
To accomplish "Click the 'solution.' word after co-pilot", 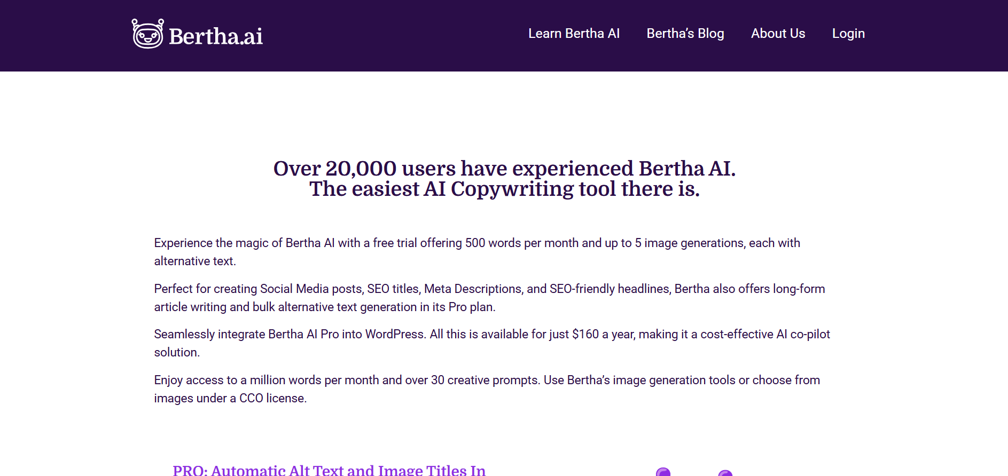I will pyautogui.click(x=177, y=353).
